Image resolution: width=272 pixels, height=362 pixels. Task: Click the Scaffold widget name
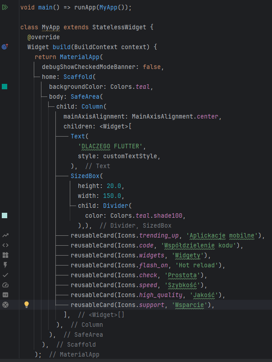pos(79,77)
